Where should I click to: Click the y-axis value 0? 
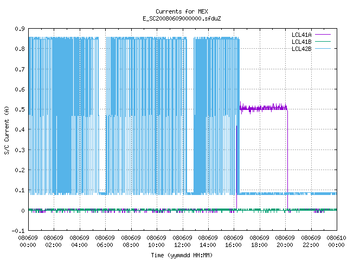pyautogui.click(x=23, y=211)
